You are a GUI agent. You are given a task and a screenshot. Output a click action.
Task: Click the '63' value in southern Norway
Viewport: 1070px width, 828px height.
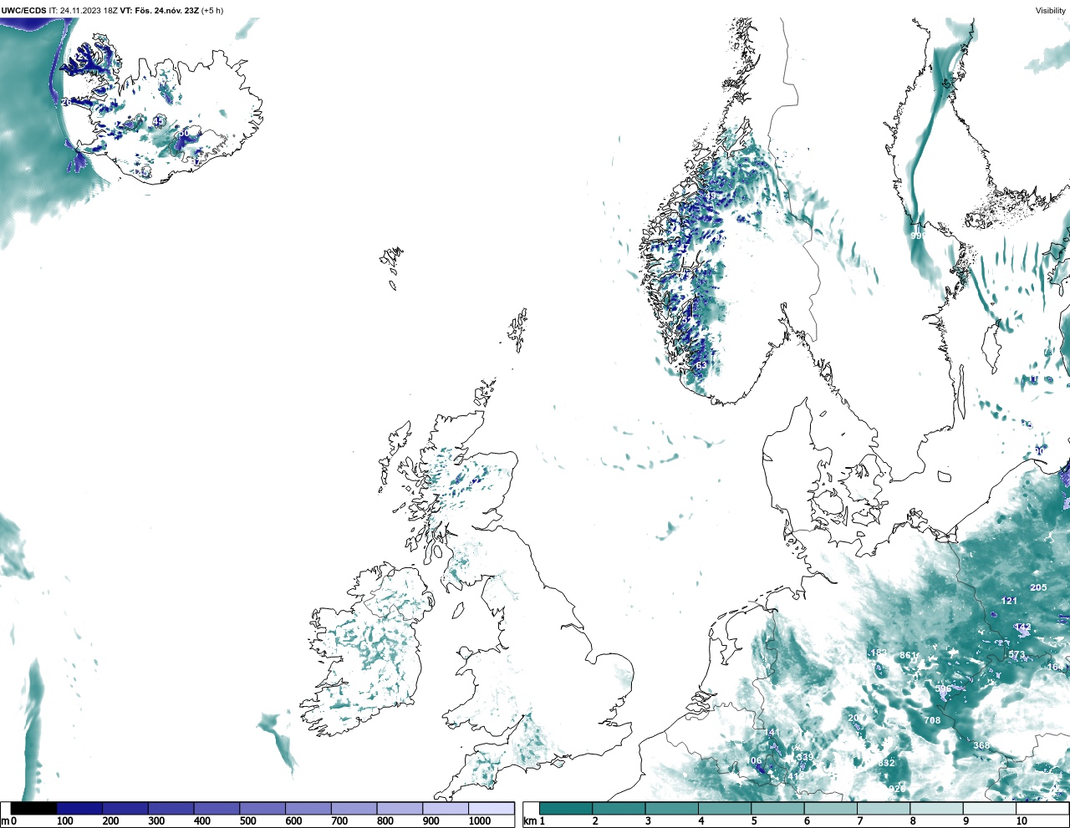tap(701, 365)
